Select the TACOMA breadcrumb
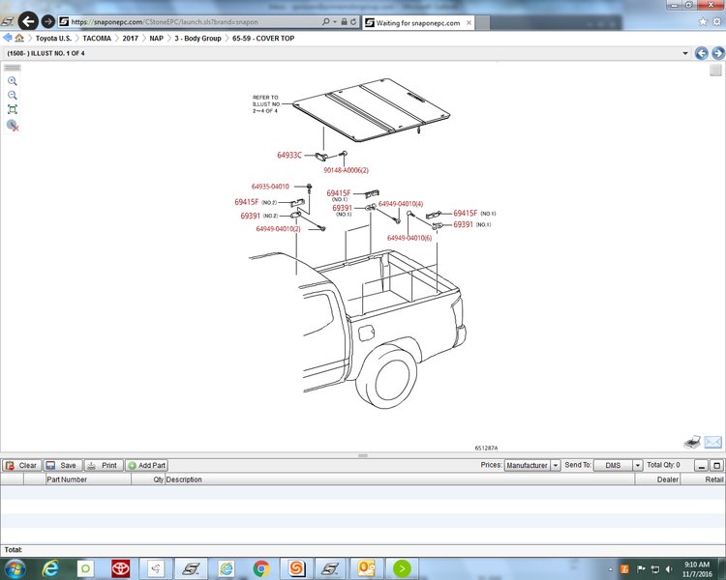The image size is (726, 580). point(97,39)
